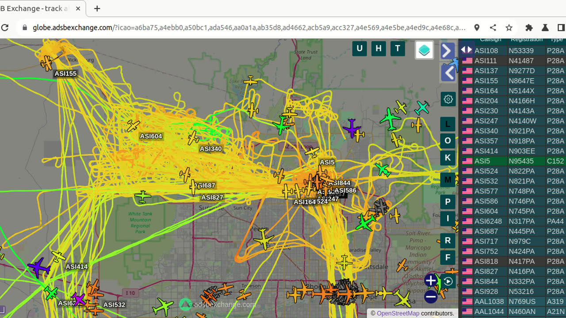Click the H map toggle button
Screen dimensions: 566x318
click(379, 49)
